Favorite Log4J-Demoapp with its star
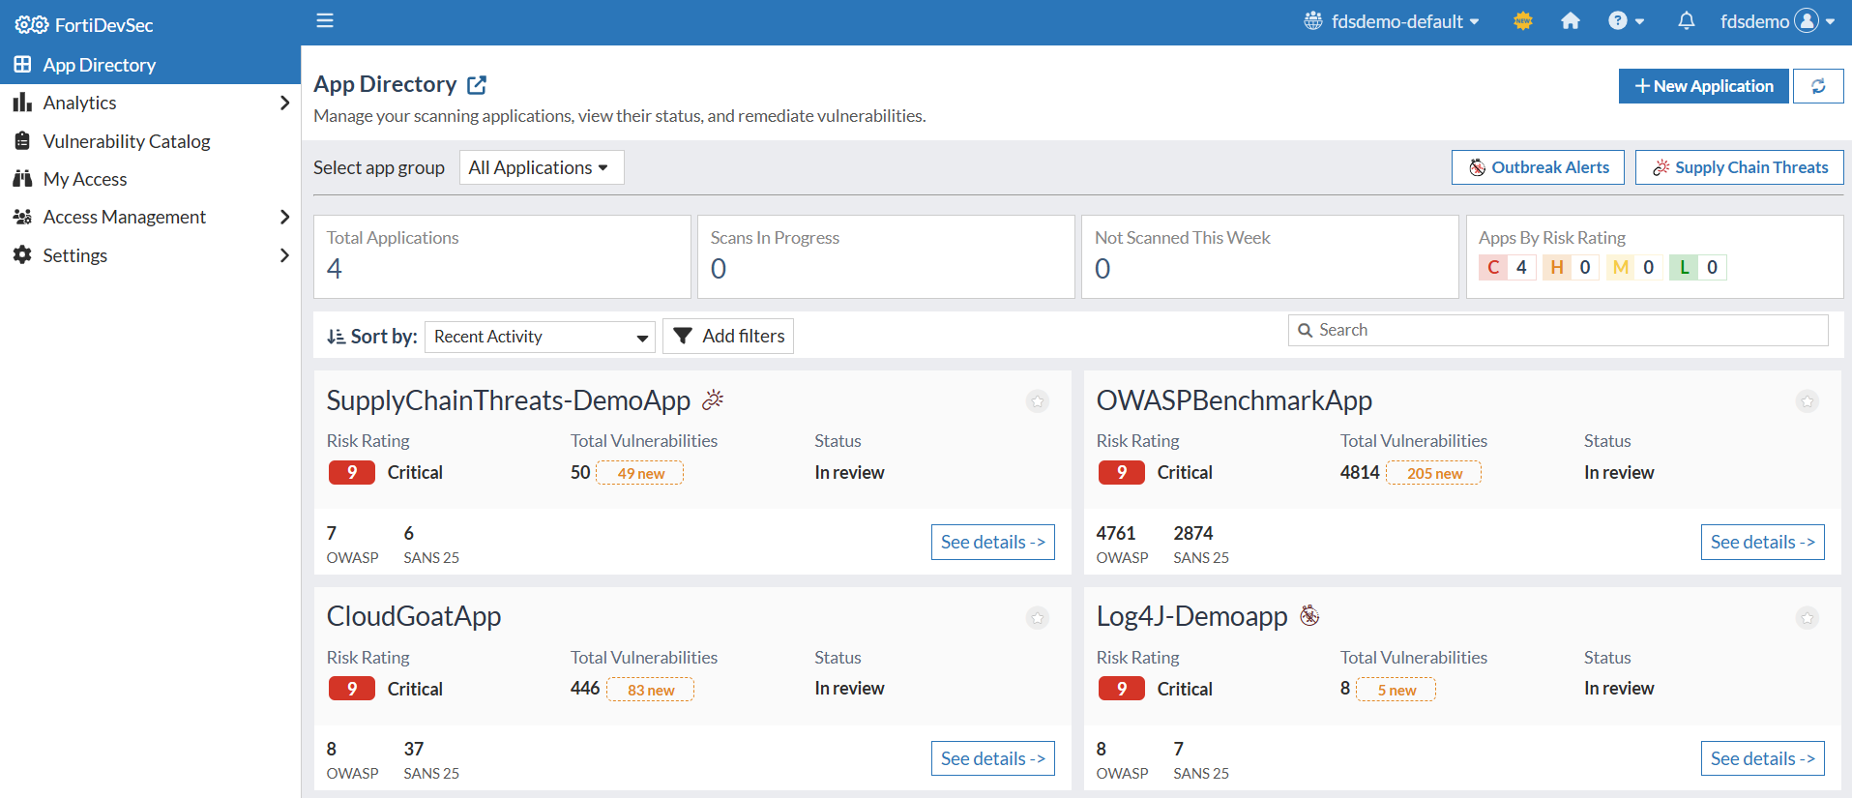The image size is (1852, 798). [1808, 618]
